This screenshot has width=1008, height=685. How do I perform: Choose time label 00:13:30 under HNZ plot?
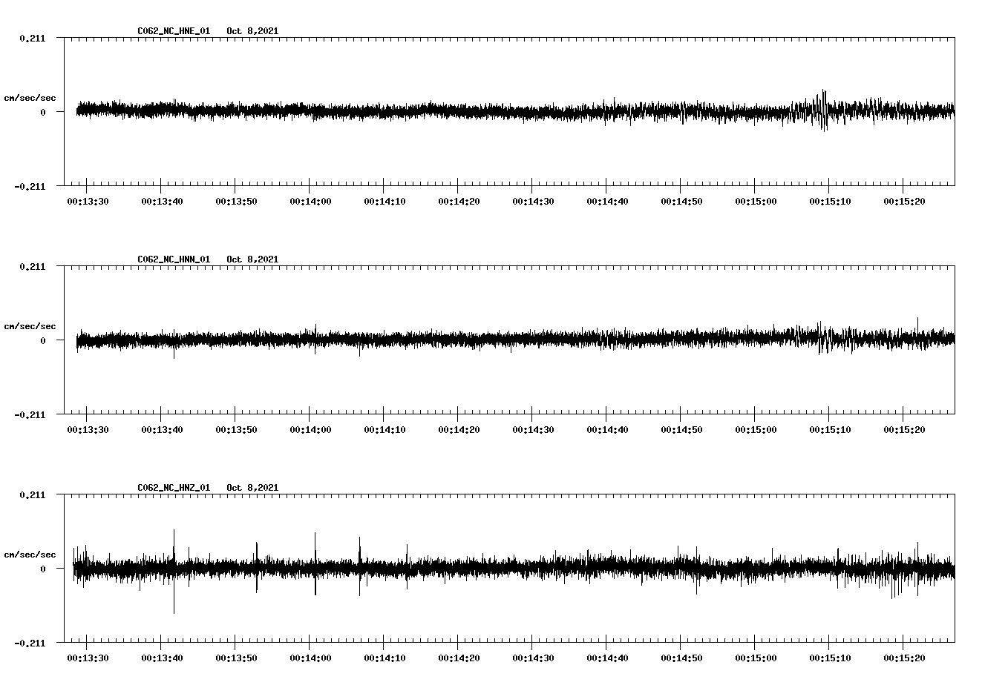coord(88,658)
